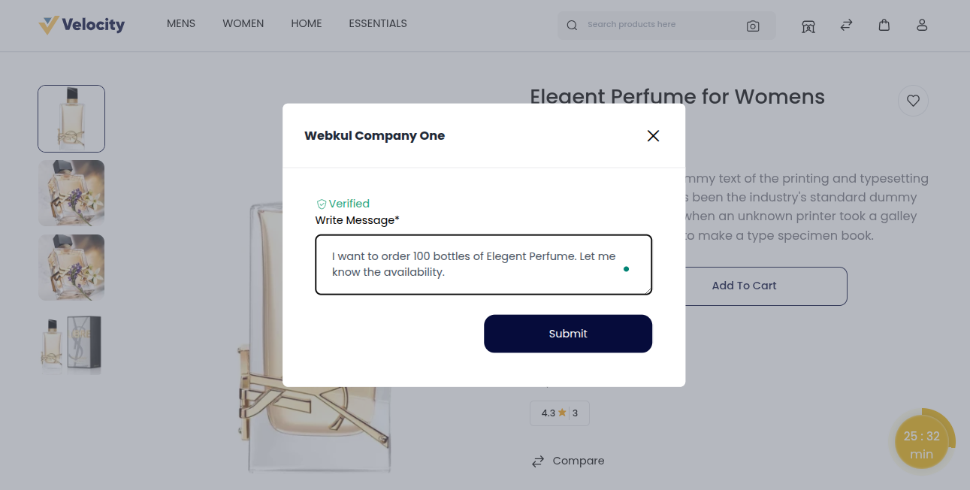
Task: Click the Verified badge on the dialog
Action: [x=343, y=203]
